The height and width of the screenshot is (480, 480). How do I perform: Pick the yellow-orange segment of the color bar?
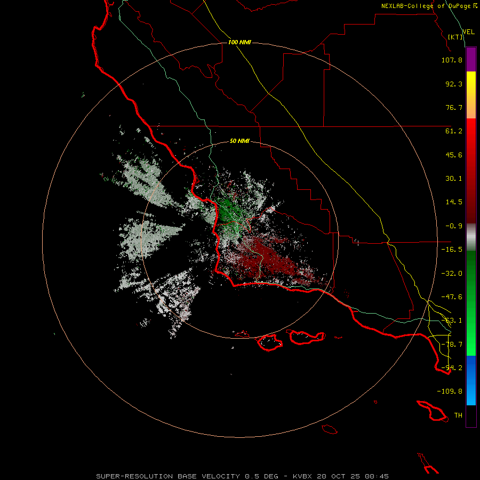(x=471, y=95)
